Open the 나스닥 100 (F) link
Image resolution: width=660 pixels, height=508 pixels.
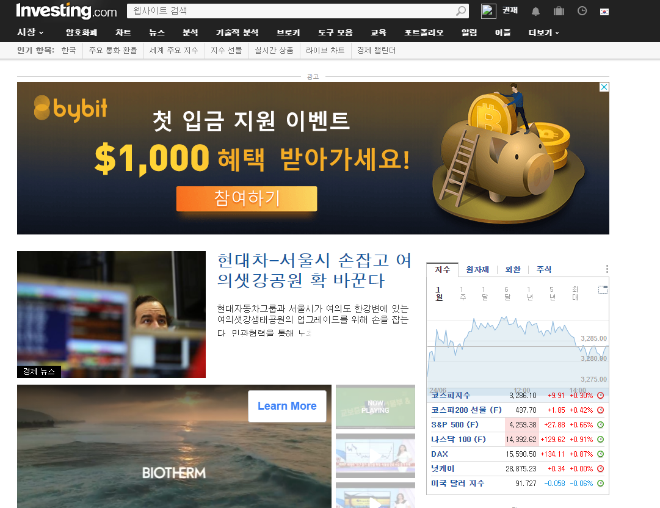(459, 440)
